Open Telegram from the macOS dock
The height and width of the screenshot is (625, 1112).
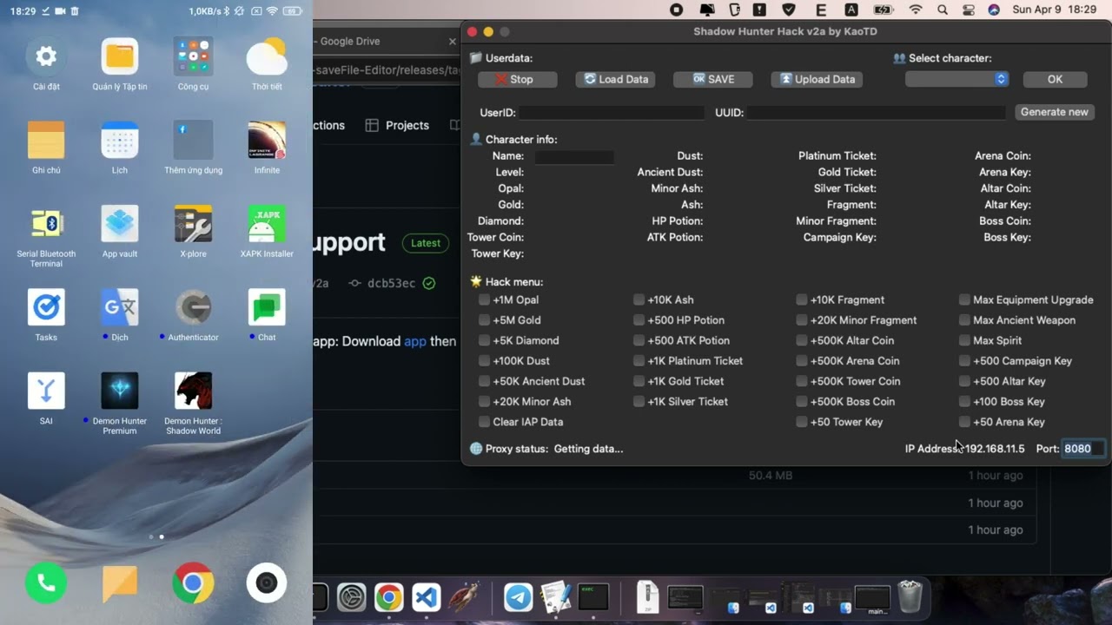tap(519, 597)
